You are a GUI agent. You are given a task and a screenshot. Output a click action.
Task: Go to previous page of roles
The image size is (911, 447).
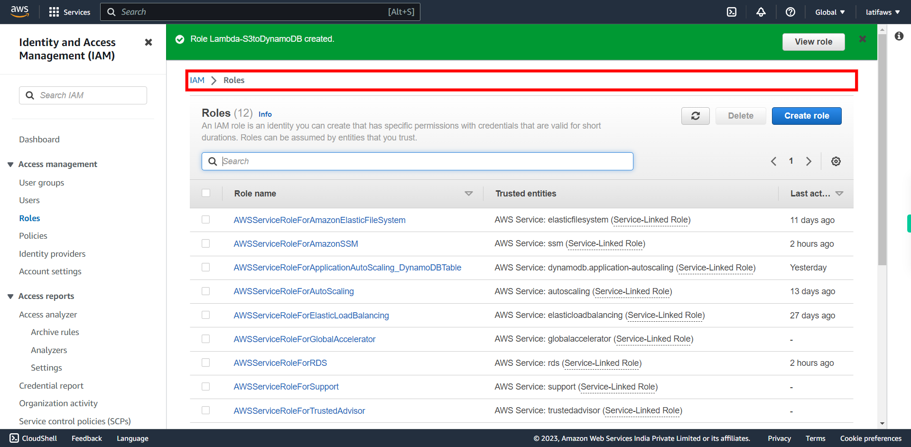[x=774, y=161]
